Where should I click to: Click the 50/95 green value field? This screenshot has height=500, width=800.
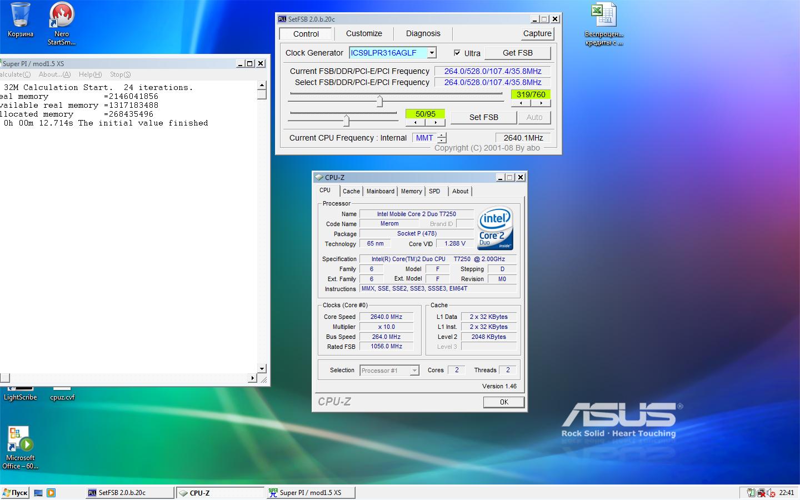click(x=425, y=114)
